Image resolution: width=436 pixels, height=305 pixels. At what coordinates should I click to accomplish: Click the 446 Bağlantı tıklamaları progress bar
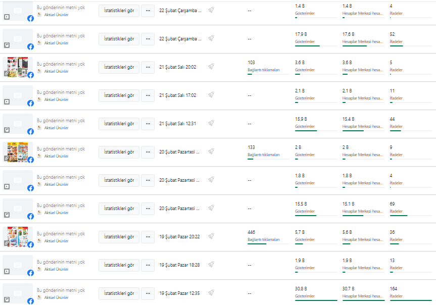coord(269,244)
